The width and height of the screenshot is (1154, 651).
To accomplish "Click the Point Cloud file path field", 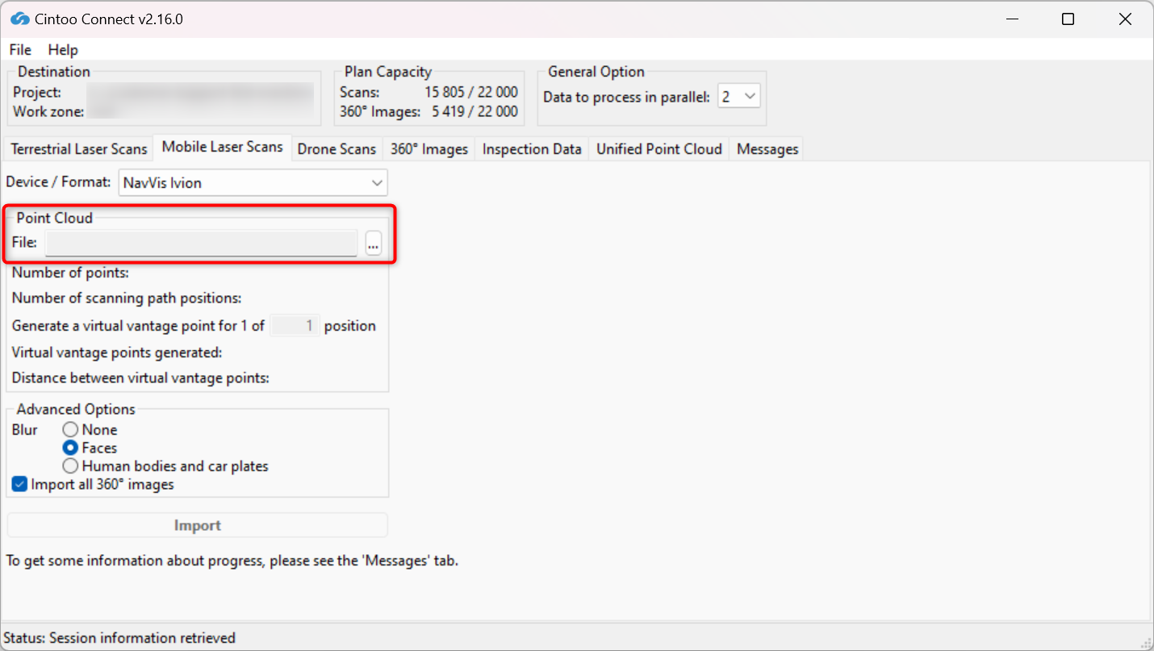I will [x=201, y=242].
